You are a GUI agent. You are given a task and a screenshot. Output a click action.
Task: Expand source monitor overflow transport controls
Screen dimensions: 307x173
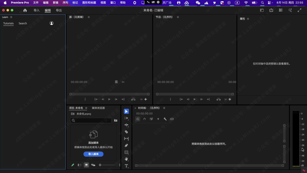pyautogui.click(x=141, y=99)
